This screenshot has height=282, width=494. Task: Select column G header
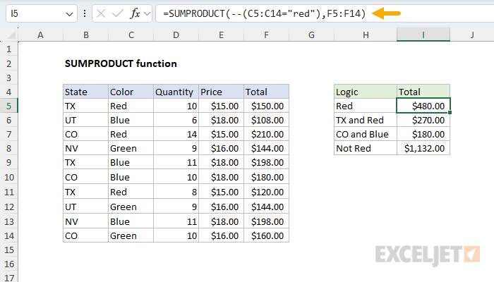click(311, 35)
